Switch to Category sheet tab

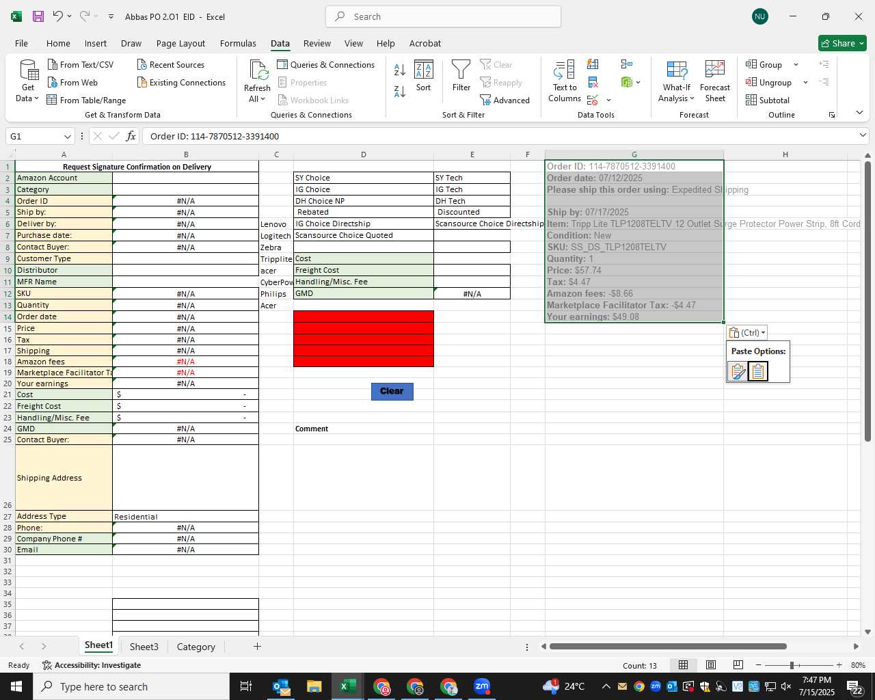(x=196, y=647)
